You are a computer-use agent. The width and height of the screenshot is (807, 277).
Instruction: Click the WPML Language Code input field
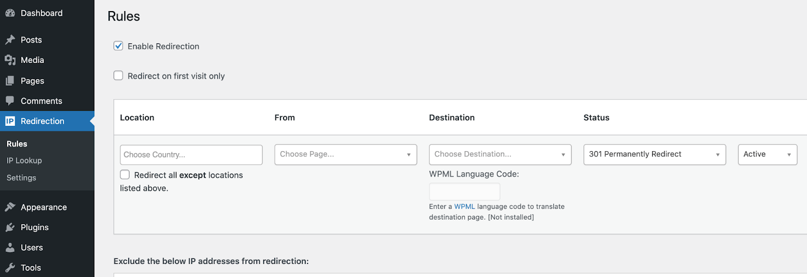pyautogui.click(x=465, y=191)
